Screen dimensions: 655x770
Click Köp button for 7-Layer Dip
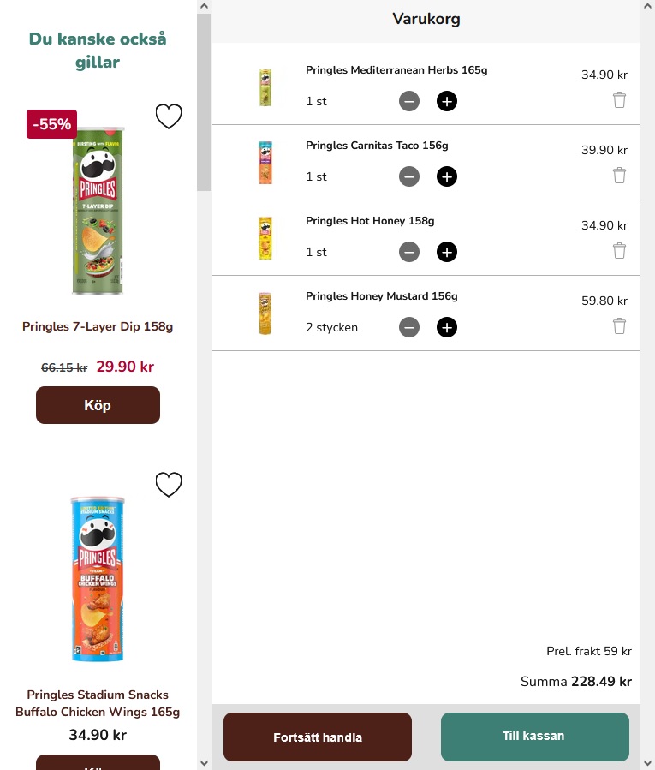pyautogui.click(x=98, y=405)
